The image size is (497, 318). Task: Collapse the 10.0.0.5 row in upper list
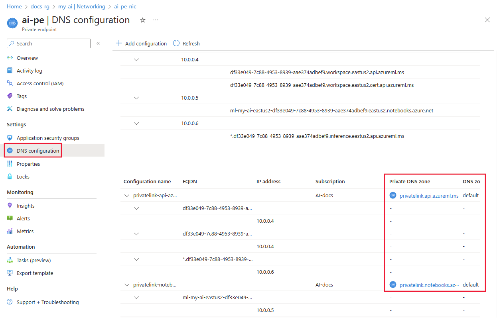136,98
